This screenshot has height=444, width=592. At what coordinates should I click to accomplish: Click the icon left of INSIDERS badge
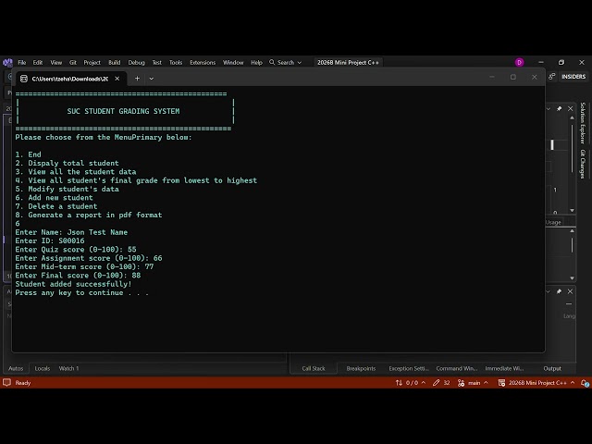[x=552, y=76]
